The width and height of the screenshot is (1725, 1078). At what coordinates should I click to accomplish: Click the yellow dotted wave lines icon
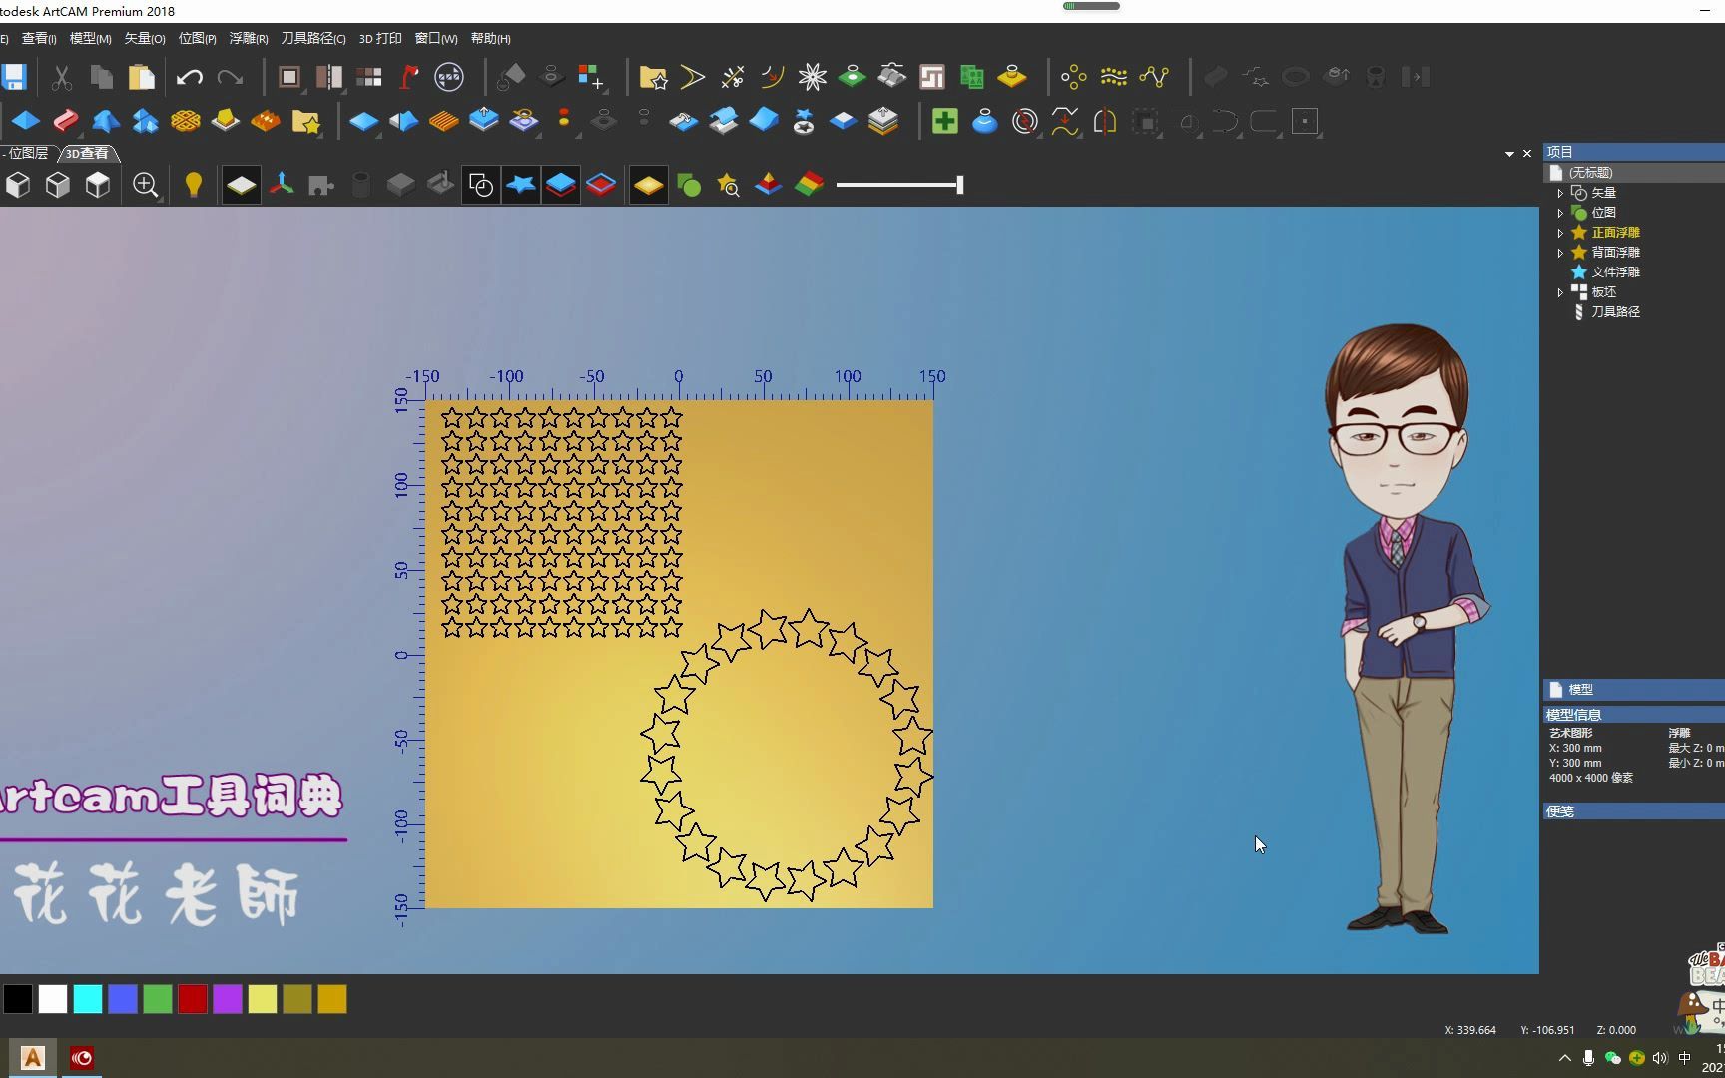(x=1114, y=77)
